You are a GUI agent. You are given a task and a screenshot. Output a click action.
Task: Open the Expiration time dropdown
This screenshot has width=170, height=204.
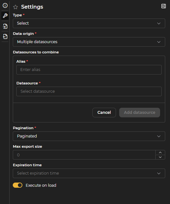(89, 173)
